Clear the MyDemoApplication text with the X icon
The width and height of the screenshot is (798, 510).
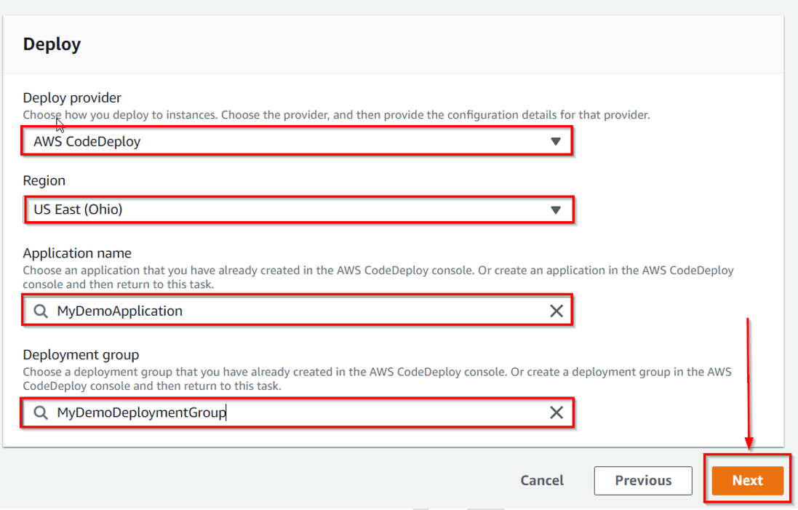point(556,311)
